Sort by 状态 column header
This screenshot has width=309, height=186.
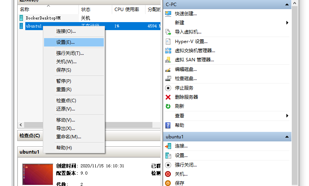95,10
